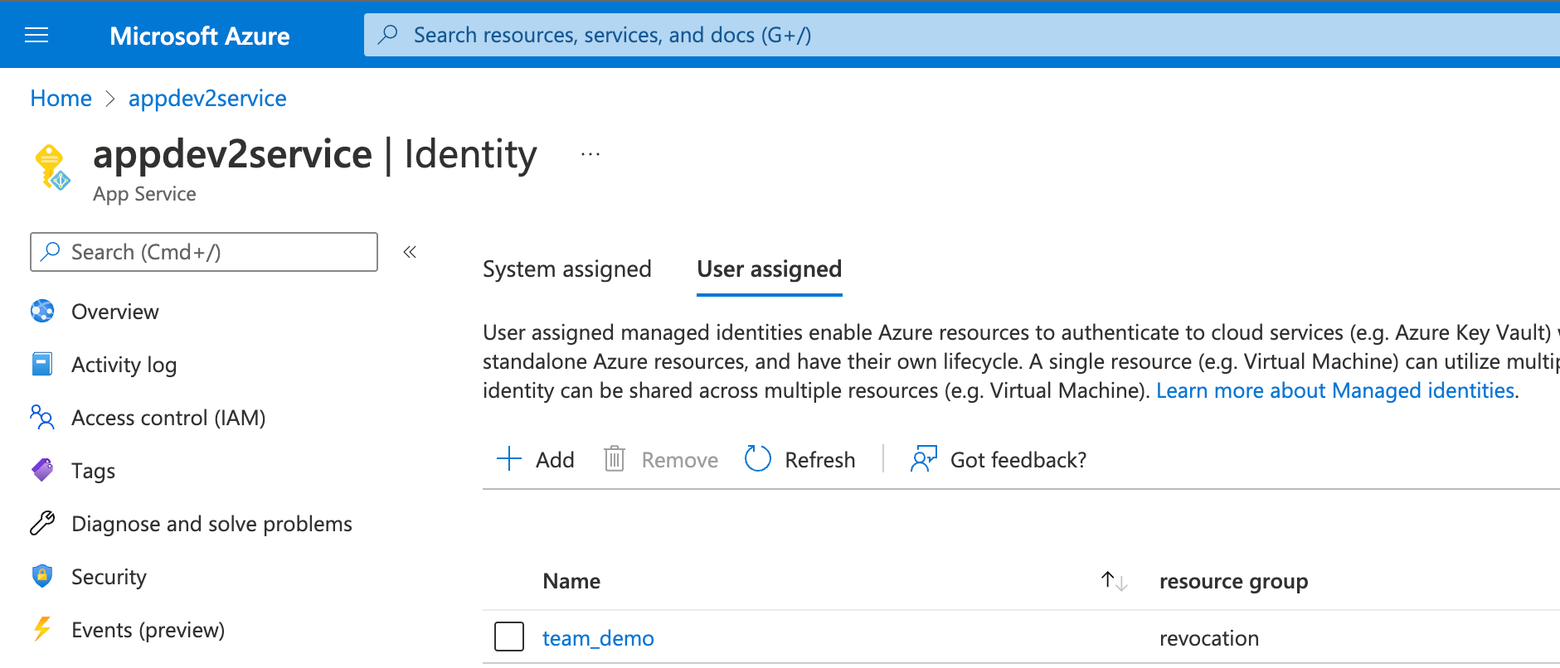1560x668 pixels.
Task: Click the Events lightning bolt icon
Action: pos(42,629)
